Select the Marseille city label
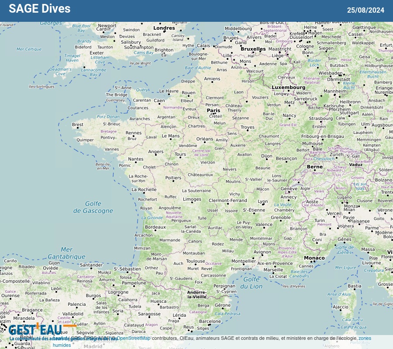Viewport: 393px width, 349px height. [x=273, y=270]
